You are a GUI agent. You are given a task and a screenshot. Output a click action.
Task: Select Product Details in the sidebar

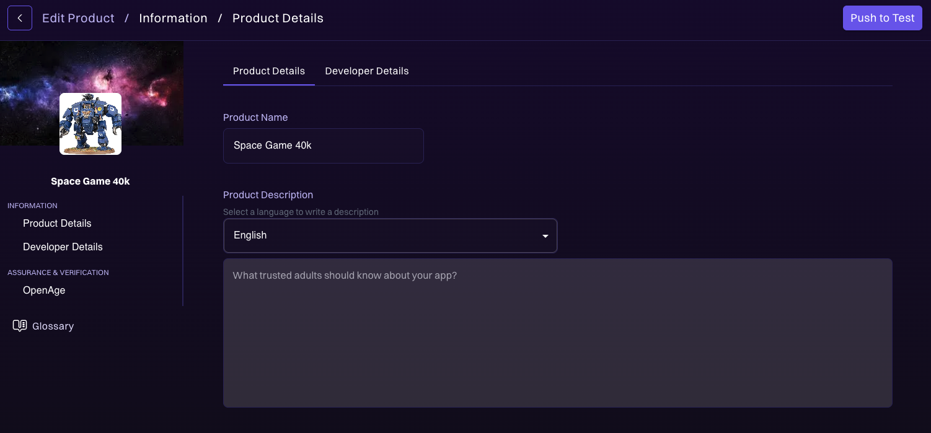point(57,224)
